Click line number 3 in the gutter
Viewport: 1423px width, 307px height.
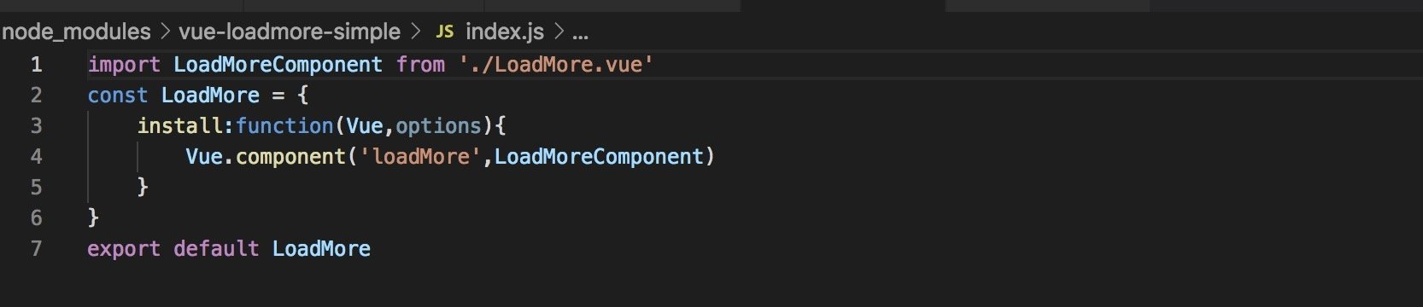click(36, 126)
